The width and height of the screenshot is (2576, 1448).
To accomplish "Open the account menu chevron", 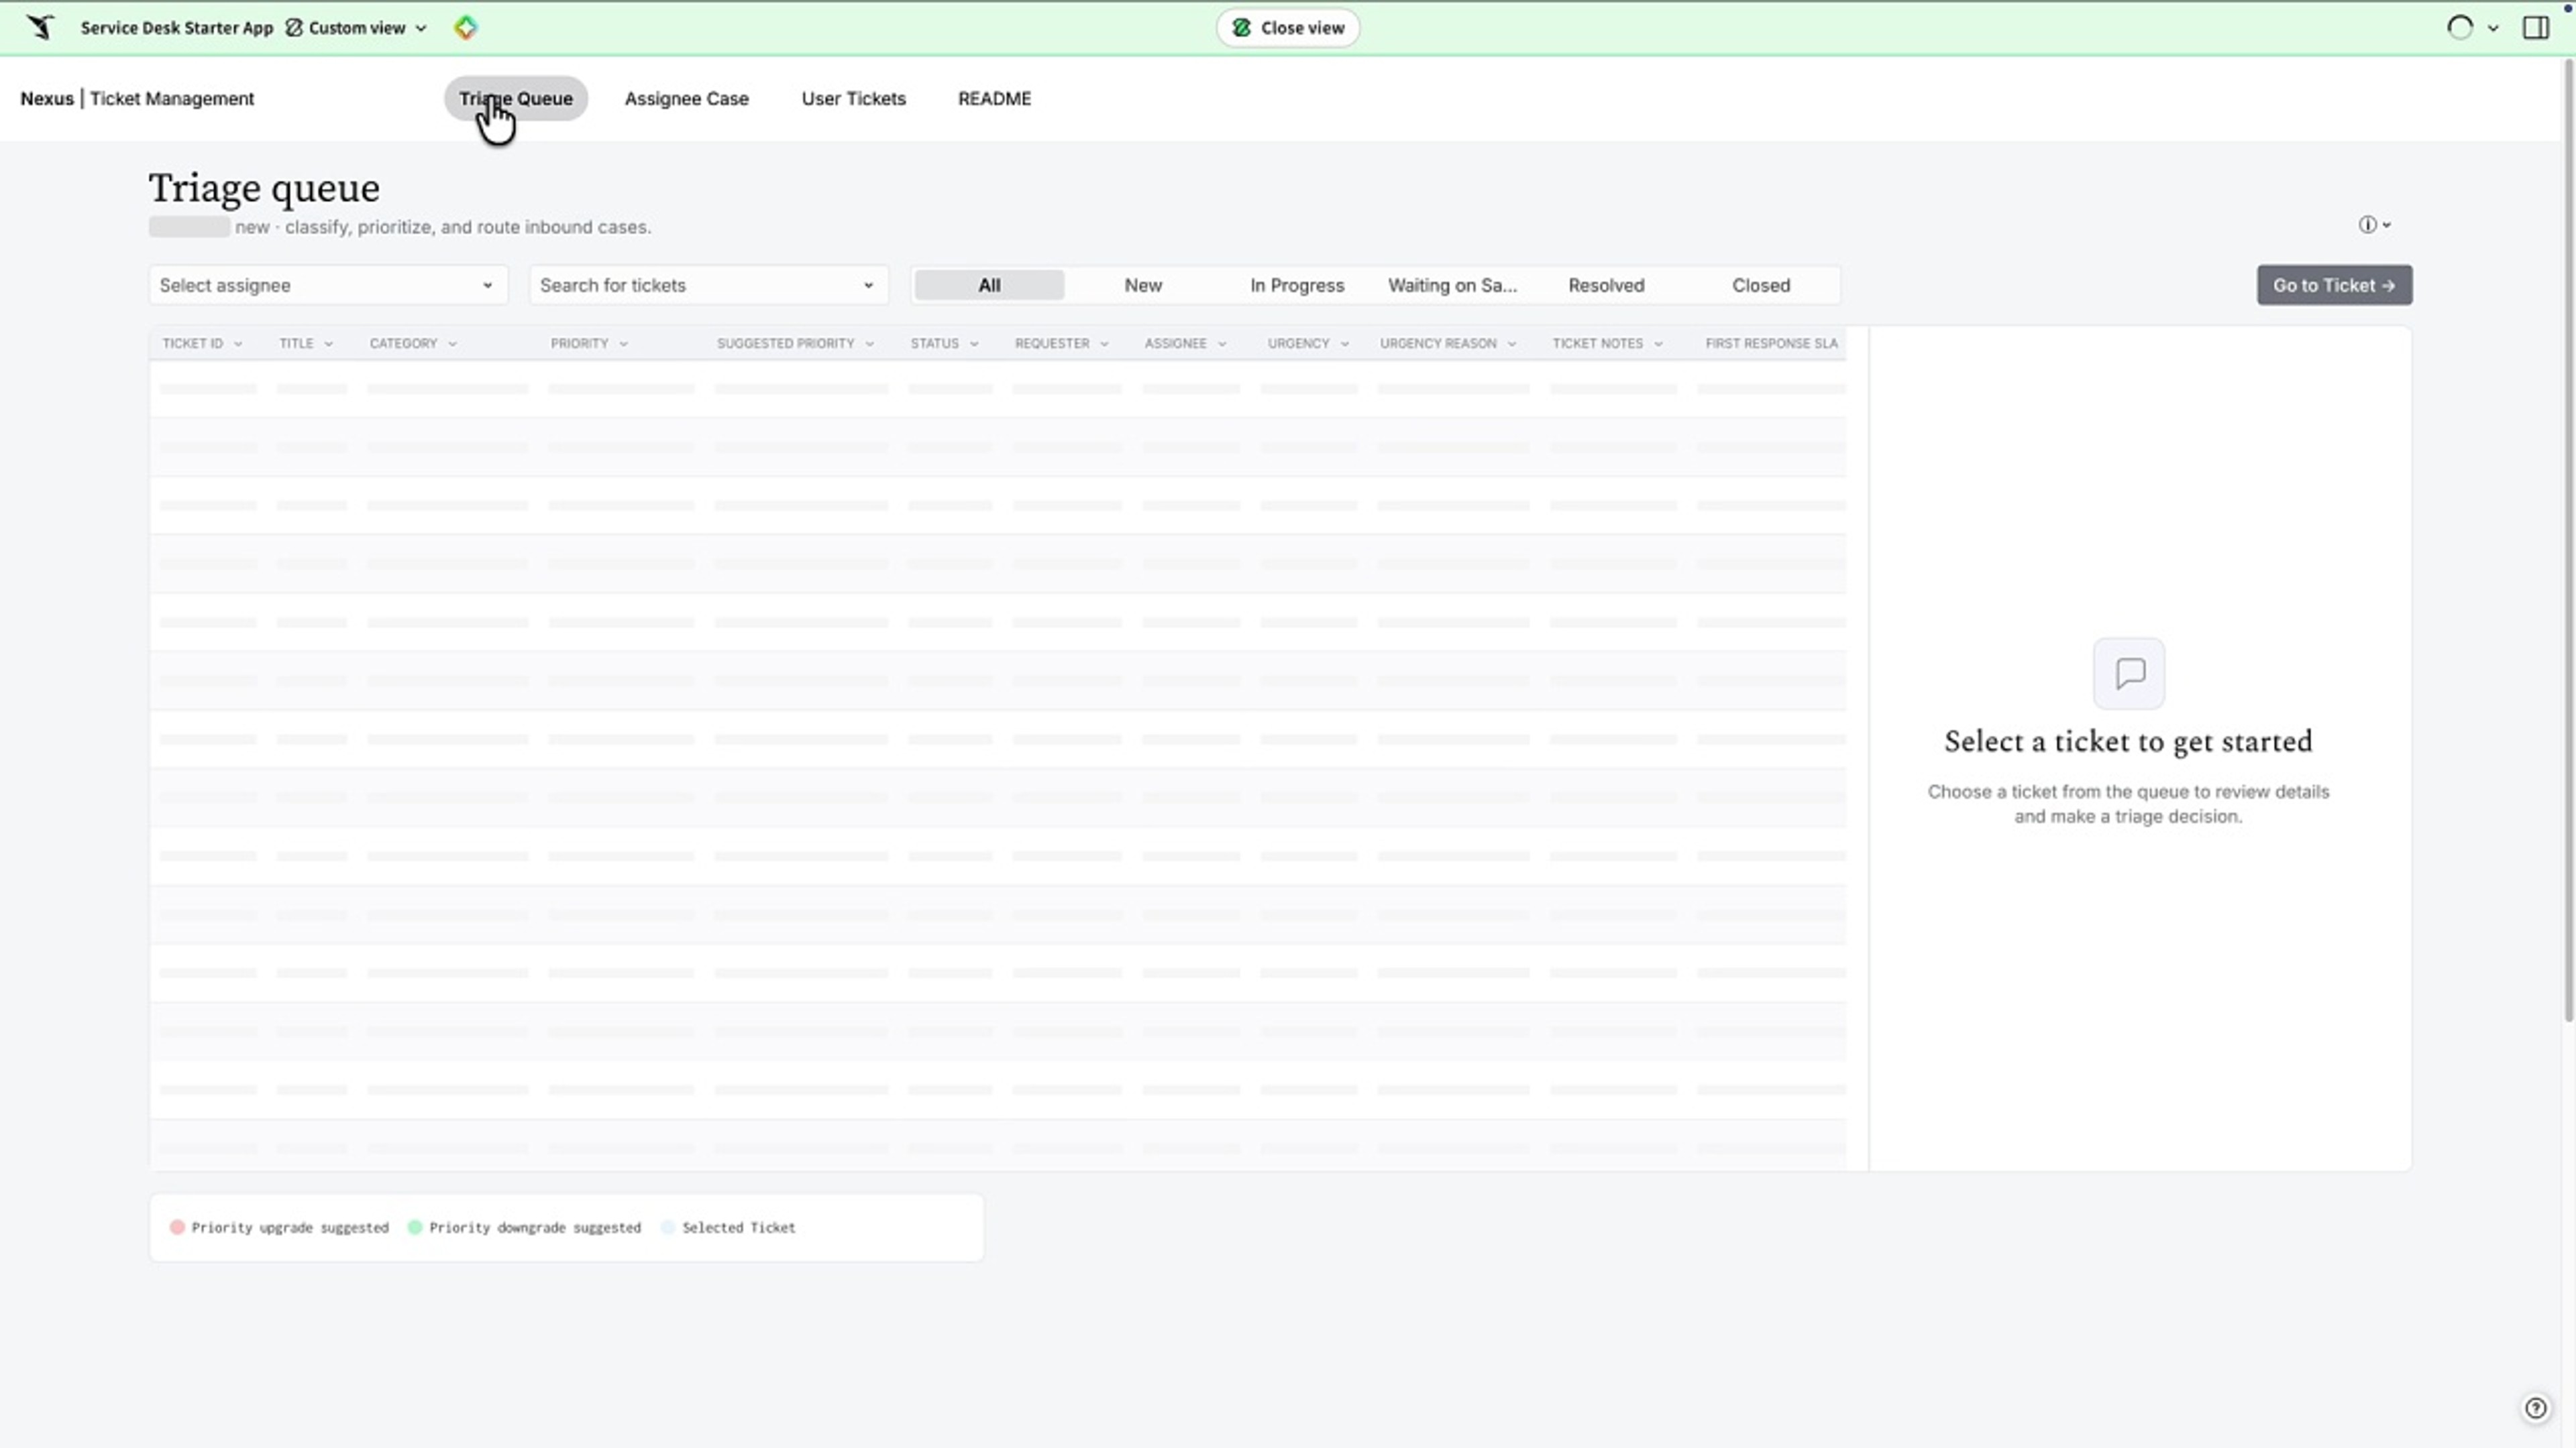I will [x=2493, y=29].
